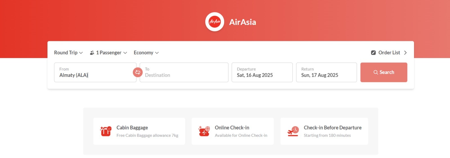The image size is (450, 158).
Task: Click the Online Check-in globe icon
Action: pyautogui.click(x=204, y=131)
